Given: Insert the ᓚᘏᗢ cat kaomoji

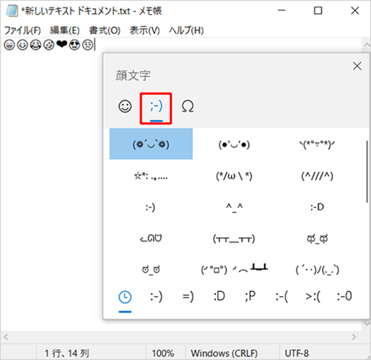Looking at the screenshot, I should tap(151, 239).
